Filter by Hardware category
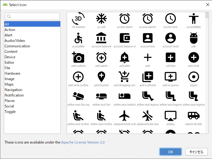 tap(32, 73)
